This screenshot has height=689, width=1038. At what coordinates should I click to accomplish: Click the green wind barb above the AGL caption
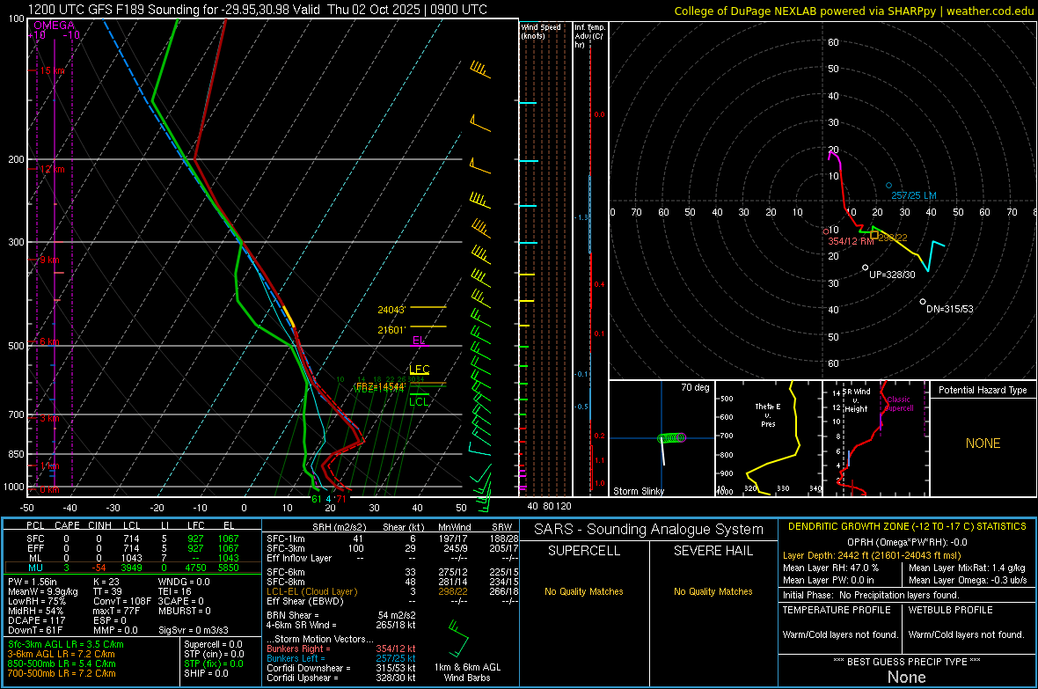click(x=458, y=637)
